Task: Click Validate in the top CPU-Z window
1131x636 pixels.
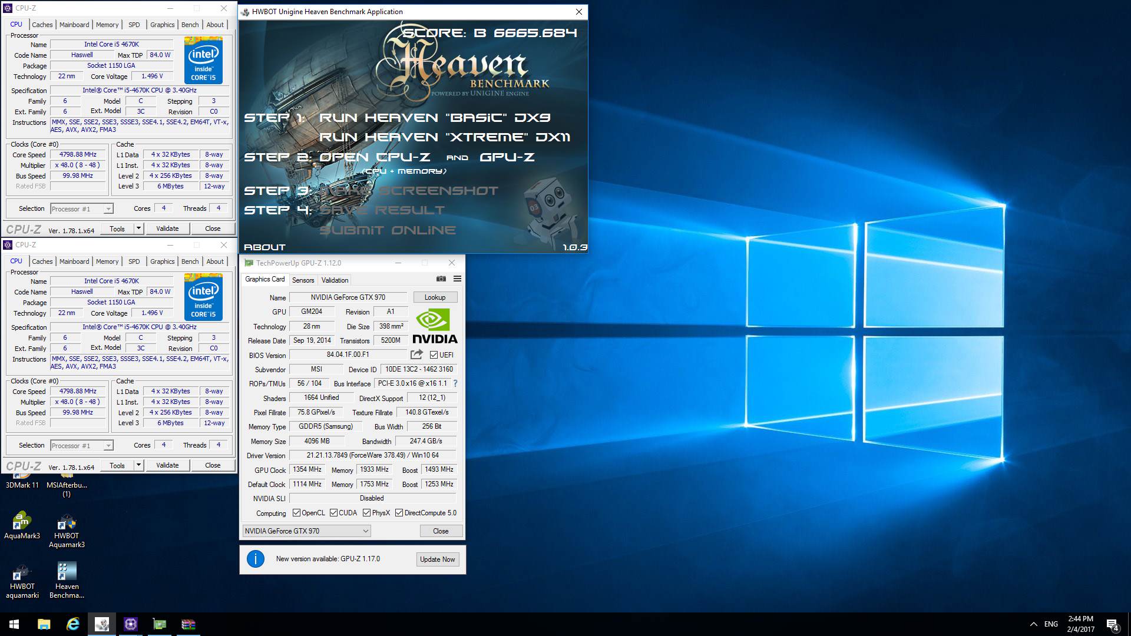Action: [167, 228]
